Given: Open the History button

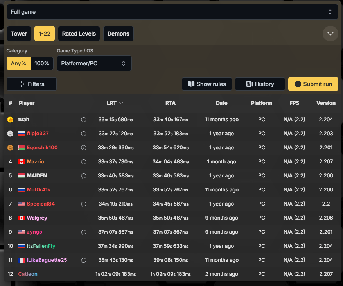Looking at the screenshot, I should click(x=260, y=84).
